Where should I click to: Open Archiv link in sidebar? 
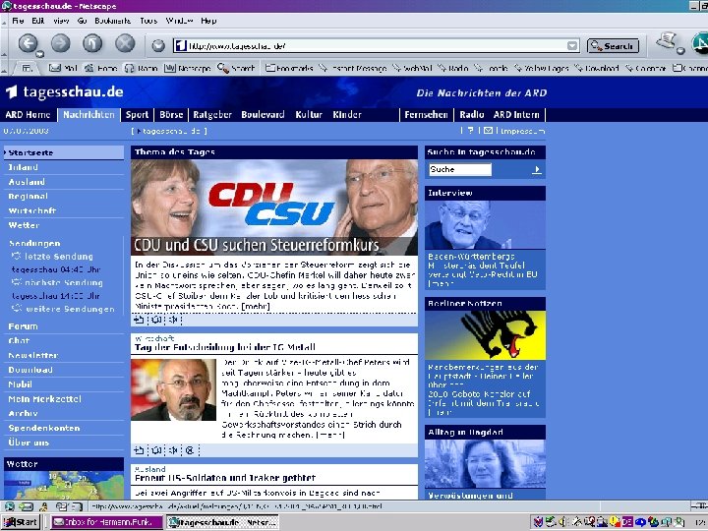23,413
